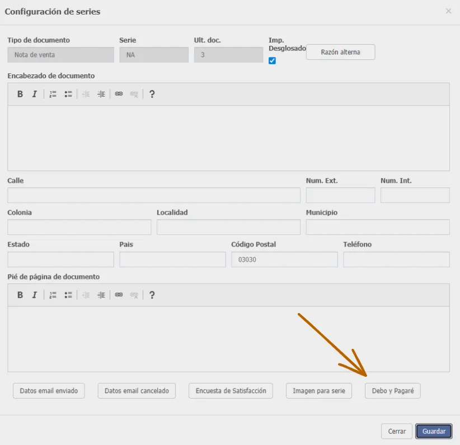Uncheck the Imp. Desglosado checkbox
This screenshot has height=445, width=460.
272,61
